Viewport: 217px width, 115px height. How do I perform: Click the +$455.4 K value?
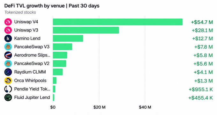click(200, 98)
